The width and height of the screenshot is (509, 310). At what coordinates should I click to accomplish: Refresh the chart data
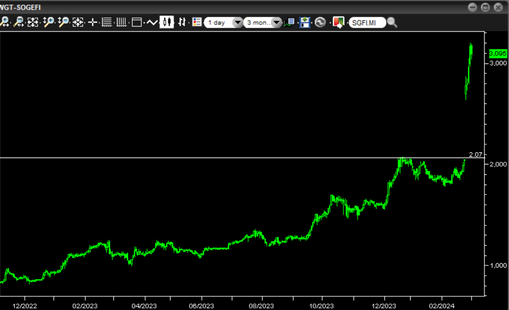[x=320, y=22]
